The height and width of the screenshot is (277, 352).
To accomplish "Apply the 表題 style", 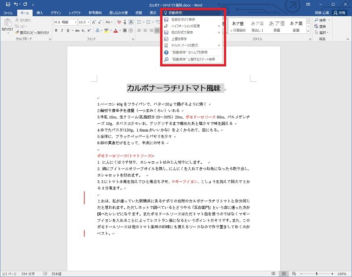I will (x=277, y=26).
